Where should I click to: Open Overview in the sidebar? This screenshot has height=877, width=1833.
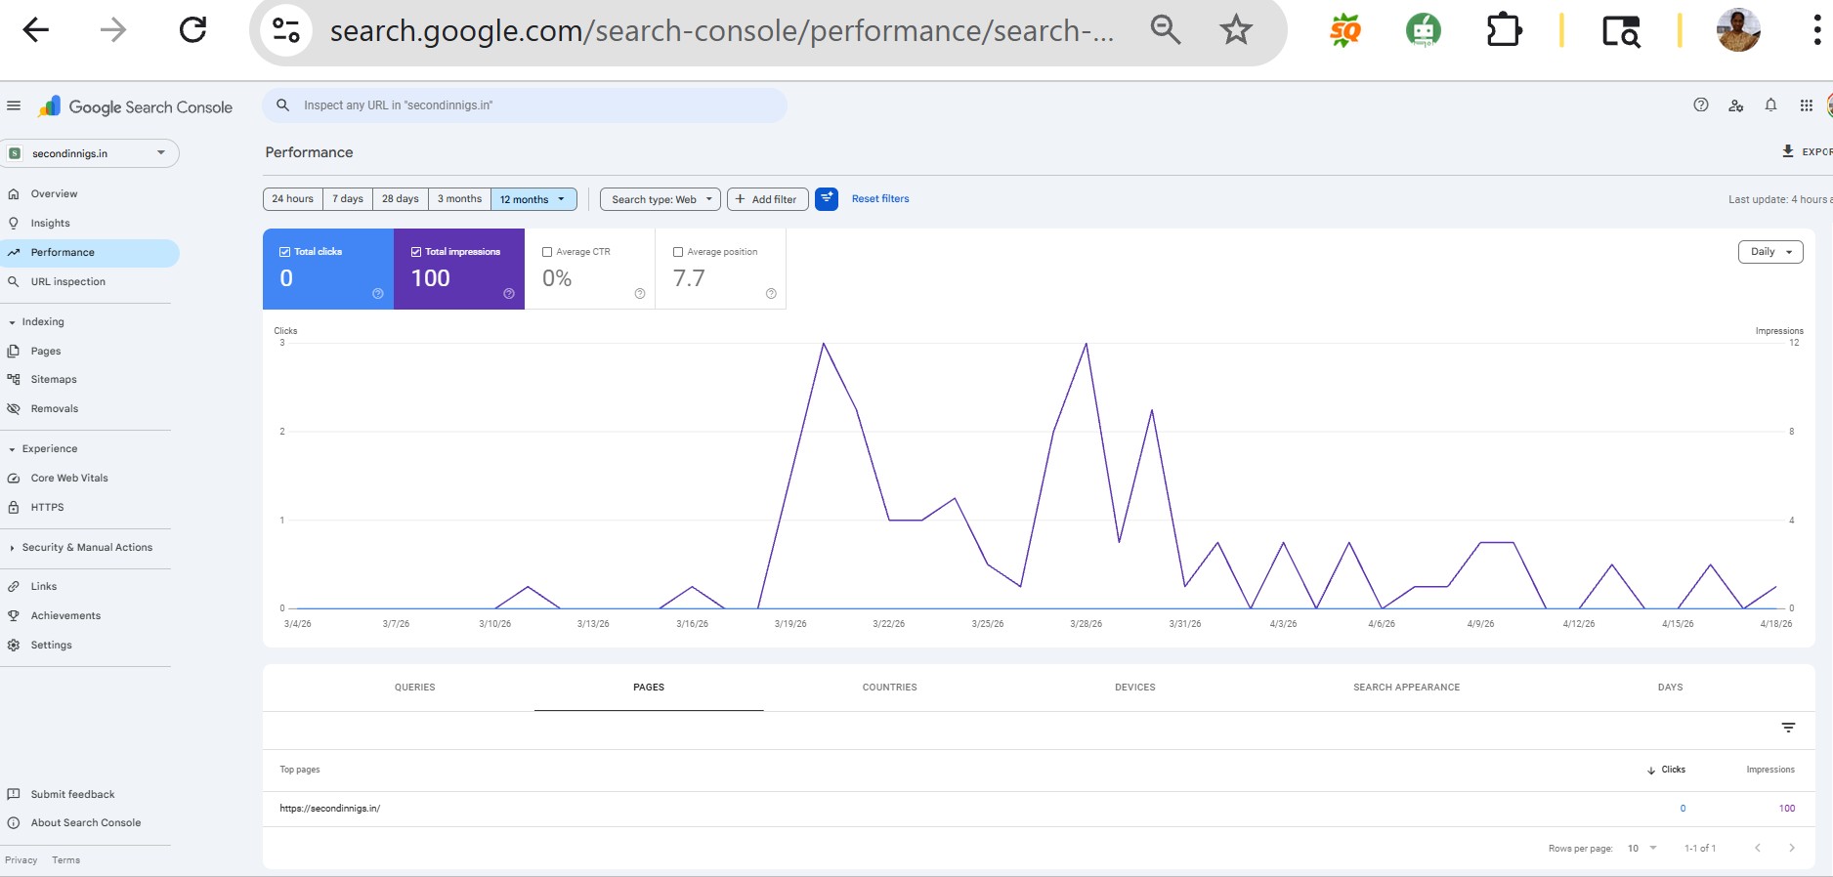coord(54,194)
